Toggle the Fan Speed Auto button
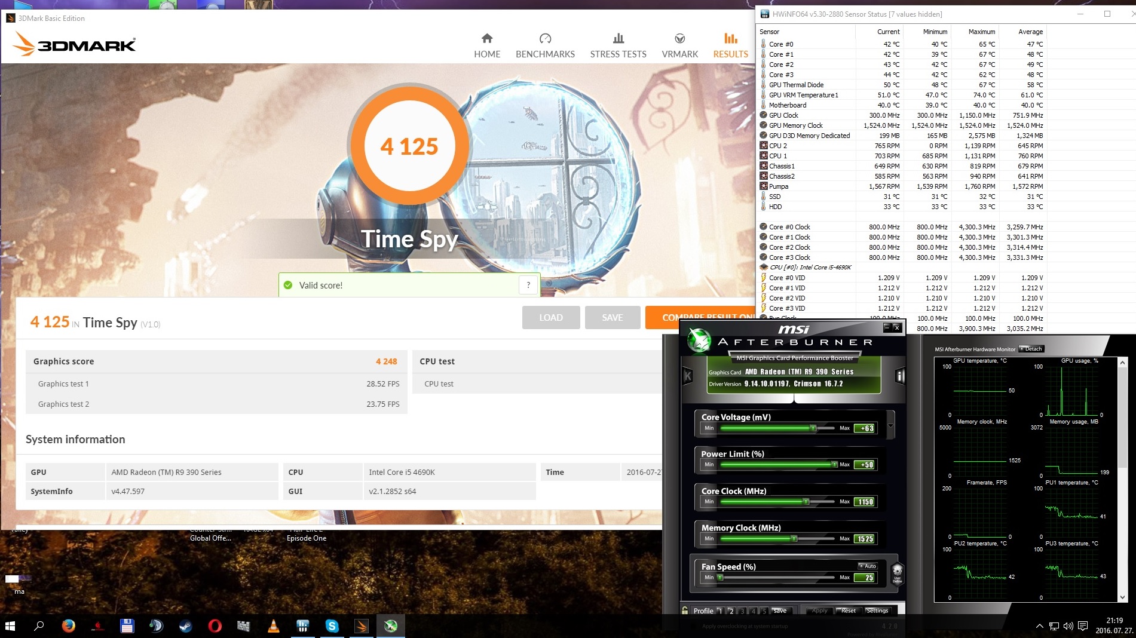1136x638 pixels. [x=868, y=566]
